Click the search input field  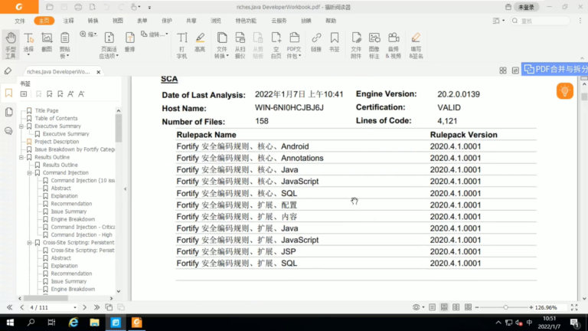[x=541, y=21]
